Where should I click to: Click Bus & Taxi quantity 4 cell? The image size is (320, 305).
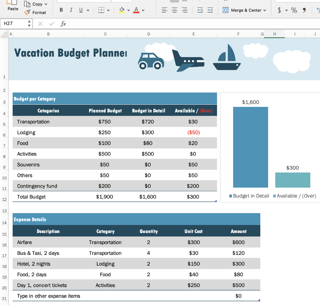pos(148,253)
